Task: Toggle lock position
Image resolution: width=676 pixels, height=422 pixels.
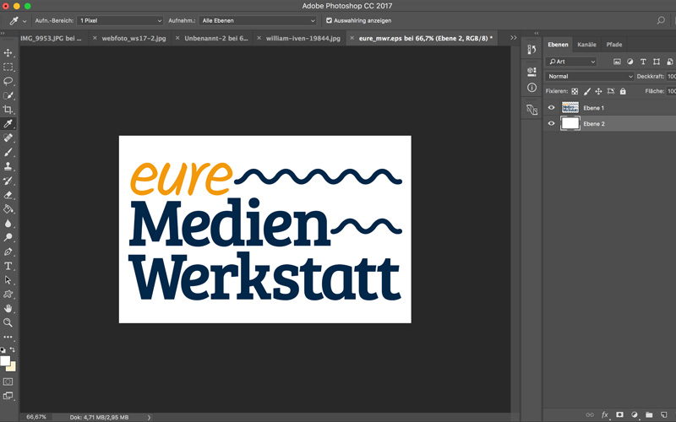Action: point(598,91)
